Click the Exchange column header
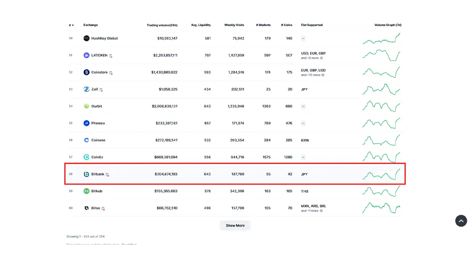Viewport: 472px width, 265px height. click(90, 25)
